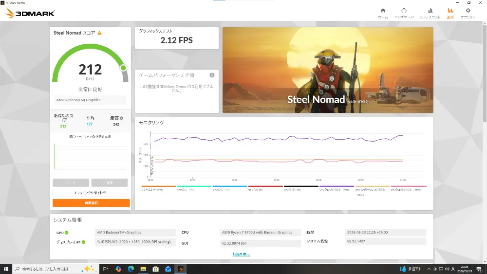Click the green marker on the score gauge
Image resolution: width=487 pixels, height=274 pixels.
click(x=123, y=68)
